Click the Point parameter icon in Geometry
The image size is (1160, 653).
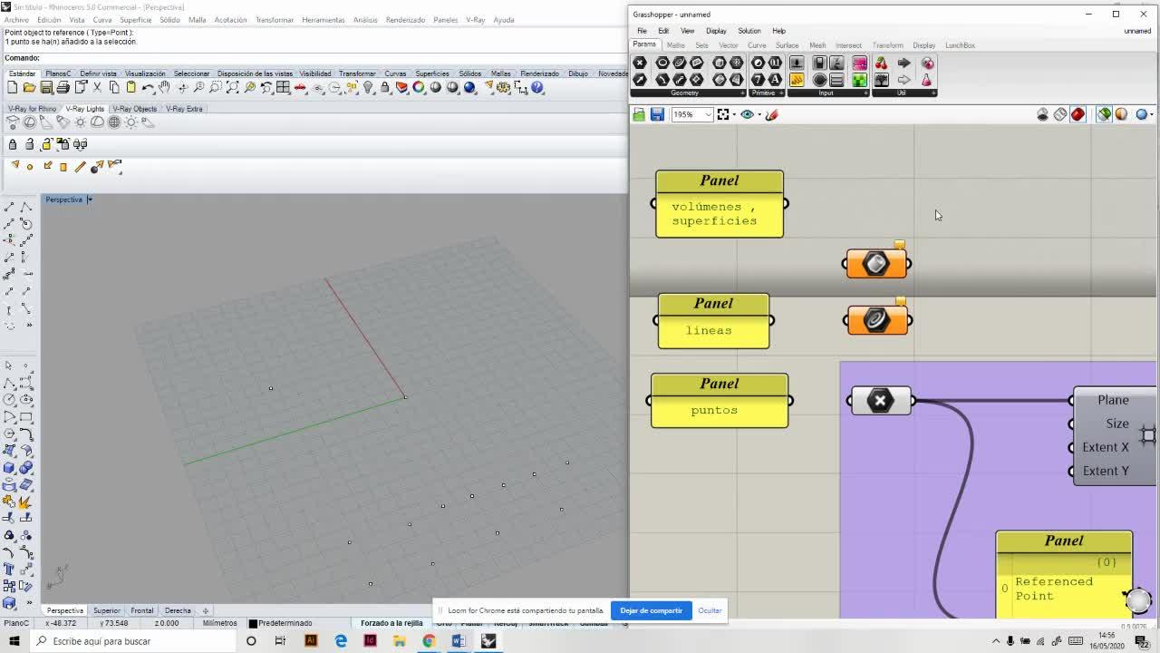click(x=640, y=63)
